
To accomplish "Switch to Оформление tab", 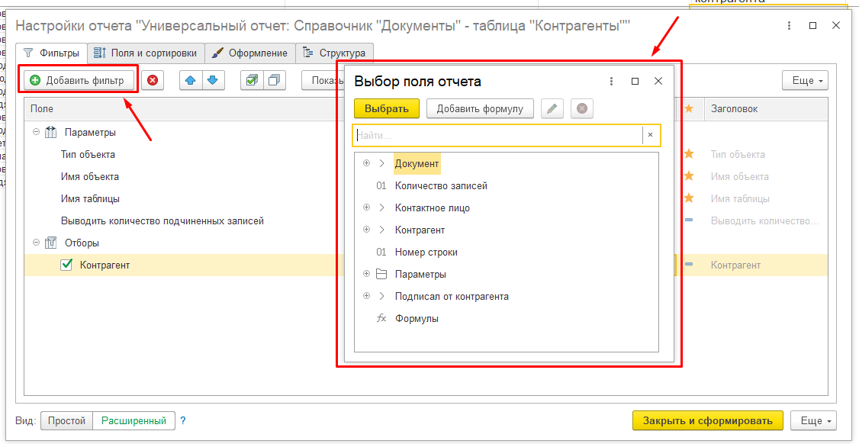I will coord(249,53).
